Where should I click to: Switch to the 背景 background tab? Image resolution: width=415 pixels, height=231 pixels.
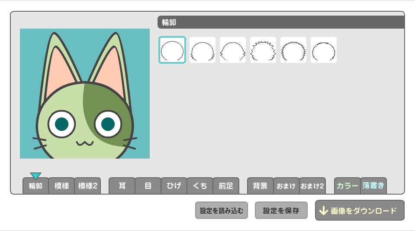[260, 186]
